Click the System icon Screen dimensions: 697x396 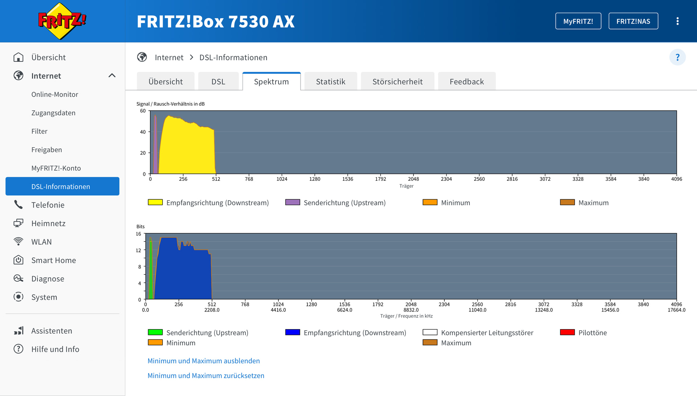pos(18,297)
